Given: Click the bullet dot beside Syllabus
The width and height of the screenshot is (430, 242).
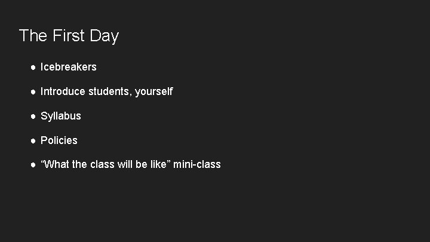Looking at the screenshot, I should [33, 117].
